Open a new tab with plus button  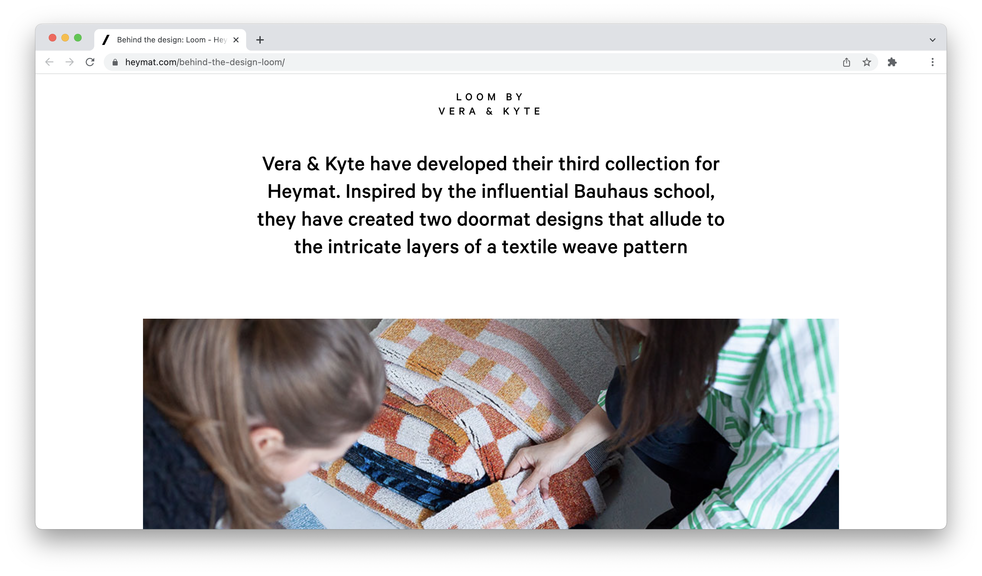point(260,40)
